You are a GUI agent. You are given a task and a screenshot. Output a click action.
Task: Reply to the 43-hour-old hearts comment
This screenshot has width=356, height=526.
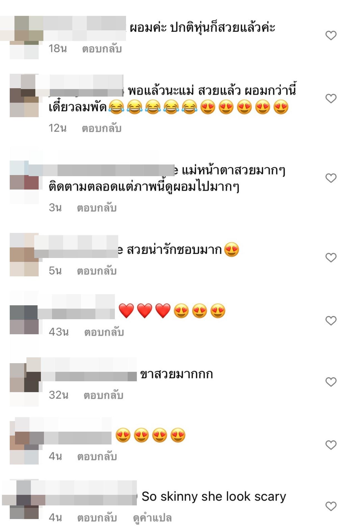[x=104, y=332]
